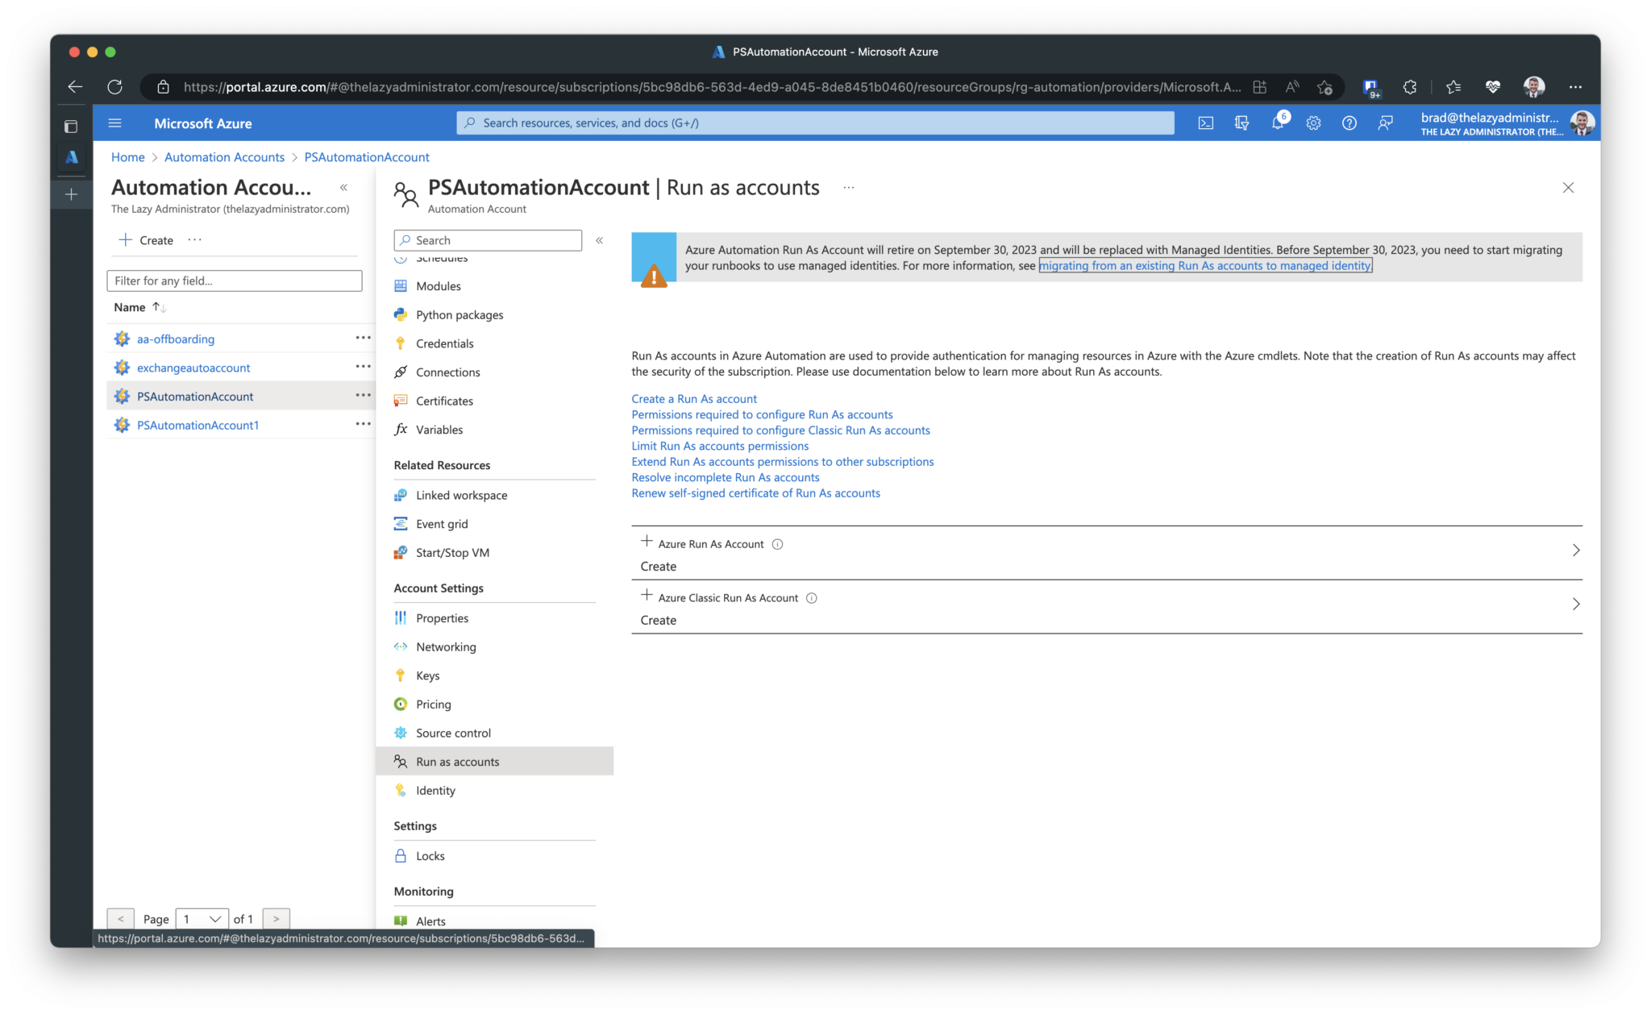Open the Feedback icon in Azure header

(x=1385, y=123)
